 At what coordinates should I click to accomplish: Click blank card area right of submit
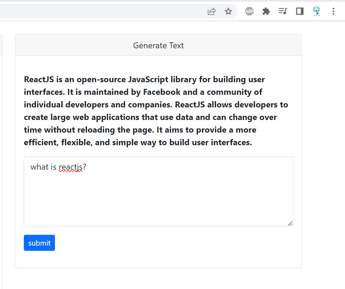click(176, 243)
